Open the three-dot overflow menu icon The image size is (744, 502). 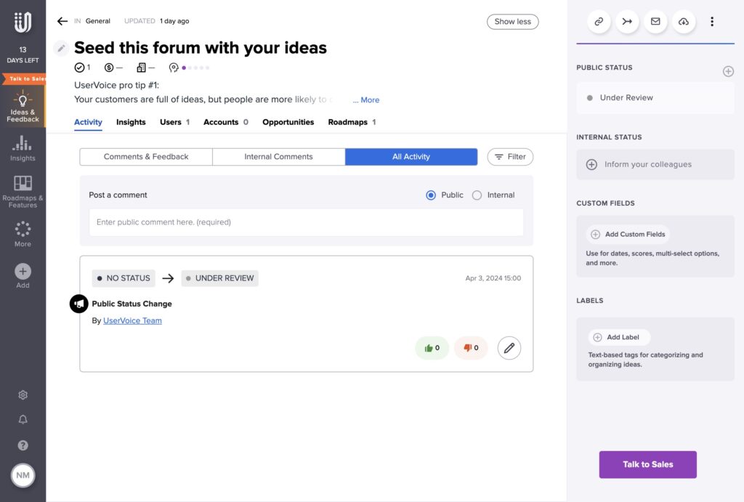pos(711,21)
